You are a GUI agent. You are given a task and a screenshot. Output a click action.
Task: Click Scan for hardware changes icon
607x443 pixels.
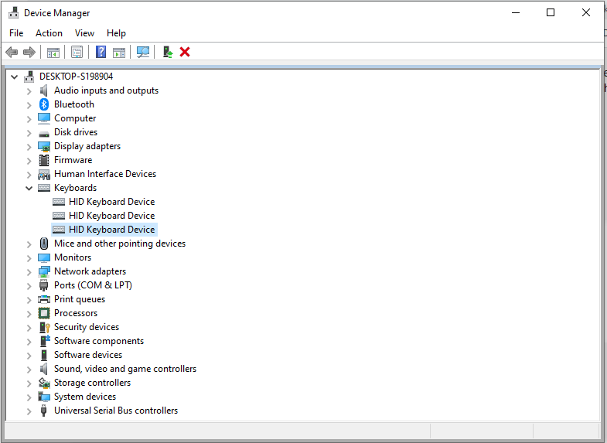coord(143,52)
